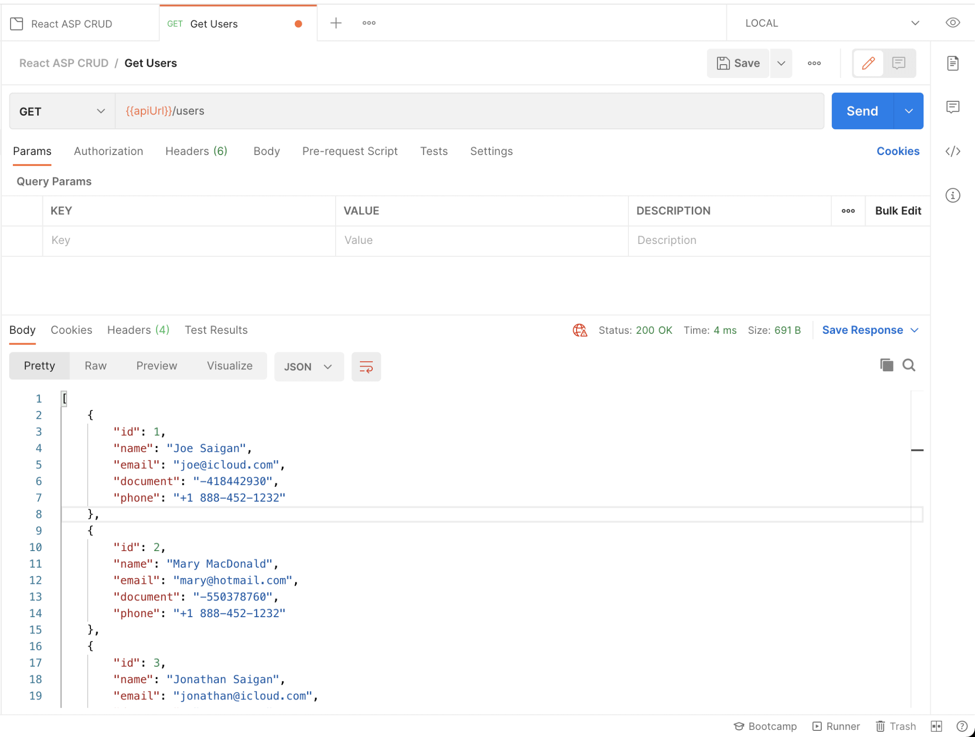The height and width of the screenshot is (737, 975).
Task: Select the Get Users request tab
Action: (238, 23)
